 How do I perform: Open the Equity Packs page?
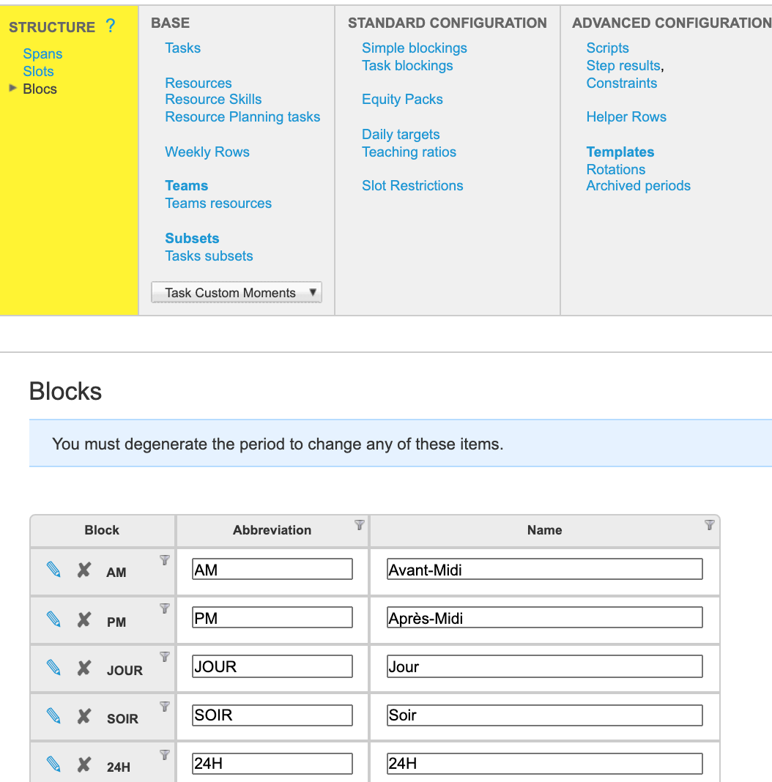(x=402, y=100)
